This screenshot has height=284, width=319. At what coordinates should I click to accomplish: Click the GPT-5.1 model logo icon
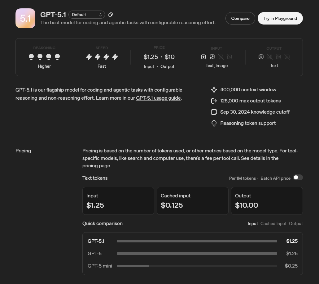click(25, 18)
